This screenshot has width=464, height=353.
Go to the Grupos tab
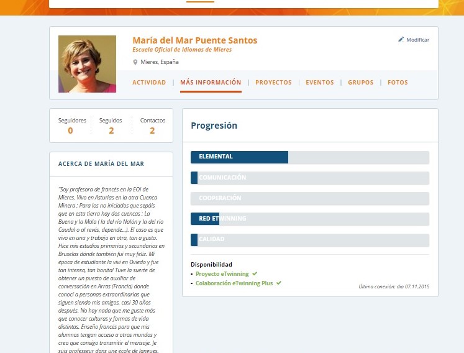tap(360, 82)
